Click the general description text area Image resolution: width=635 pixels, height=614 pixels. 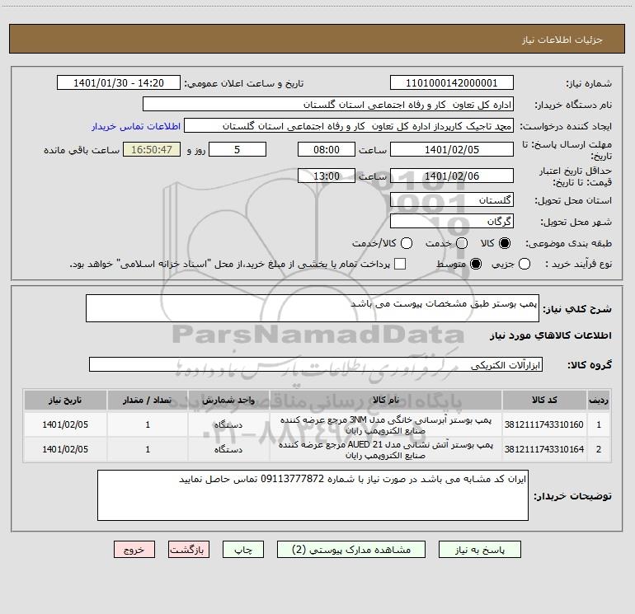point(313,308)
